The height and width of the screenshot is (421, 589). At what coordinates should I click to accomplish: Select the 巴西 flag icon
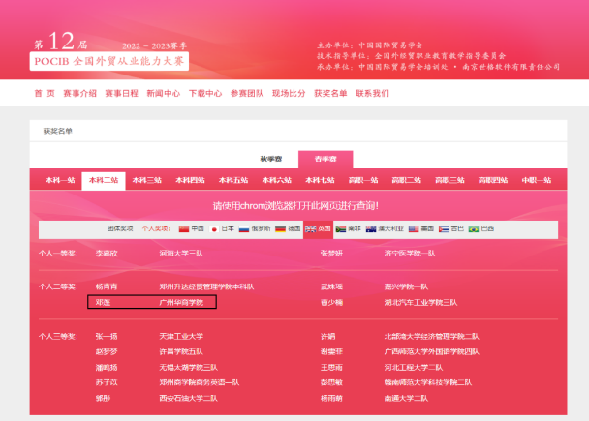tap(474, 228)
